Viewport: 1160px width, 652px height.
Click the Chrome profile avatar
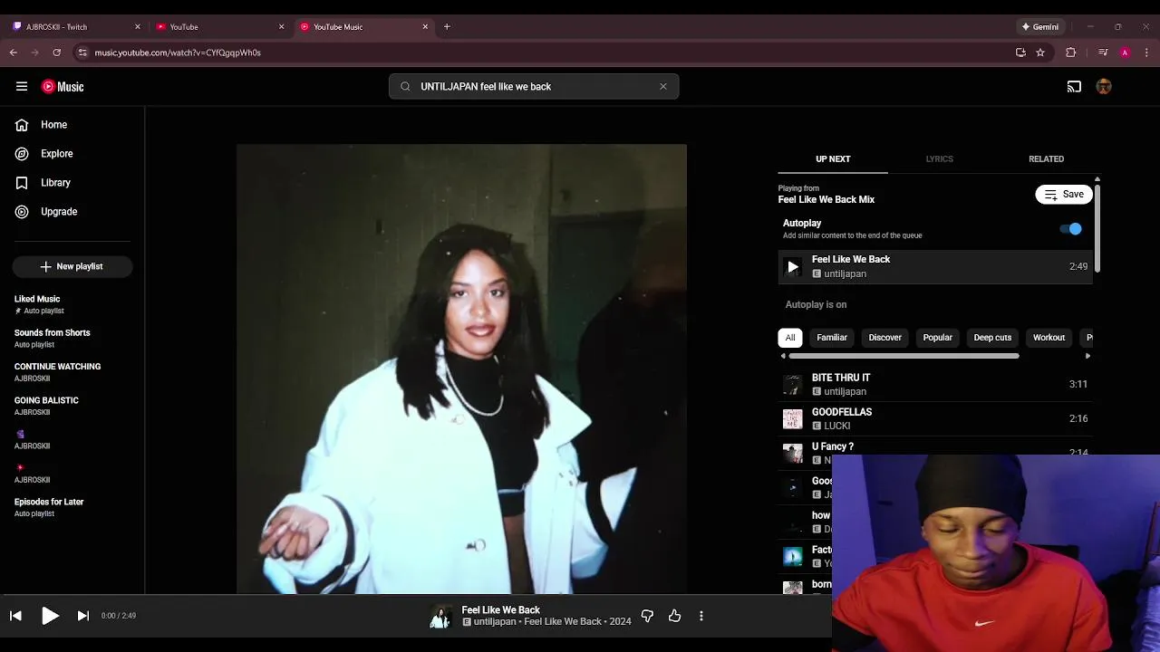1125,53
